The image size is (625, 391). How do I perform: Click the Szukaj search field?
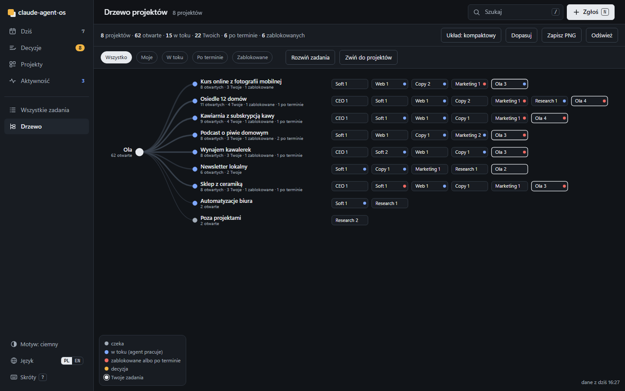516,12
